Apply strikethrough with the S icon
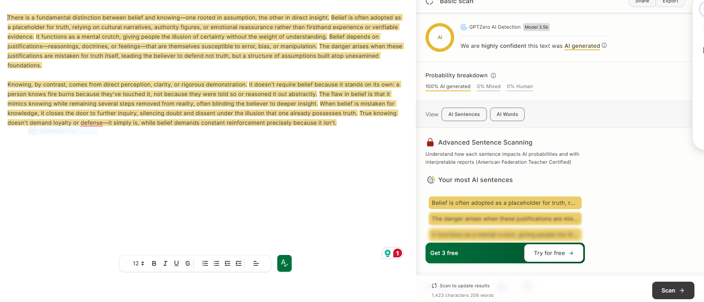Viewport: 704px width, 302px height. coord(188,263)
